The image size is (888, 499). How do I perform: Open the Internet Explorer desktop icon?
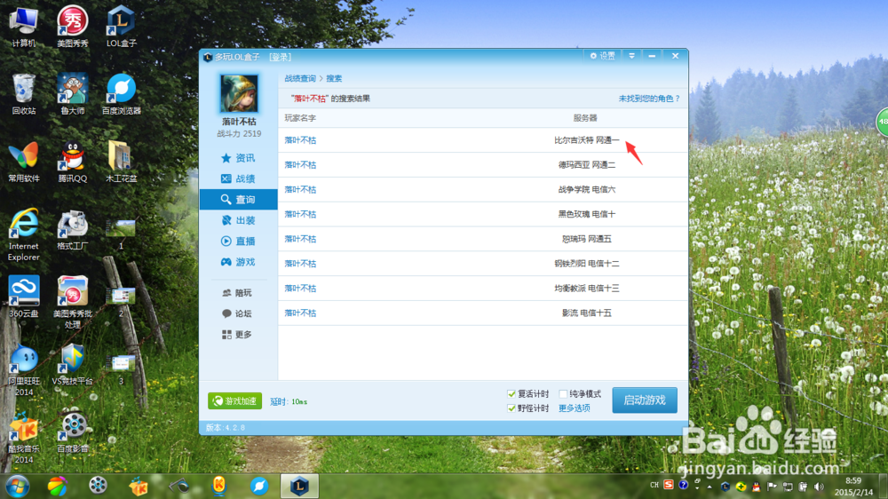23,234
